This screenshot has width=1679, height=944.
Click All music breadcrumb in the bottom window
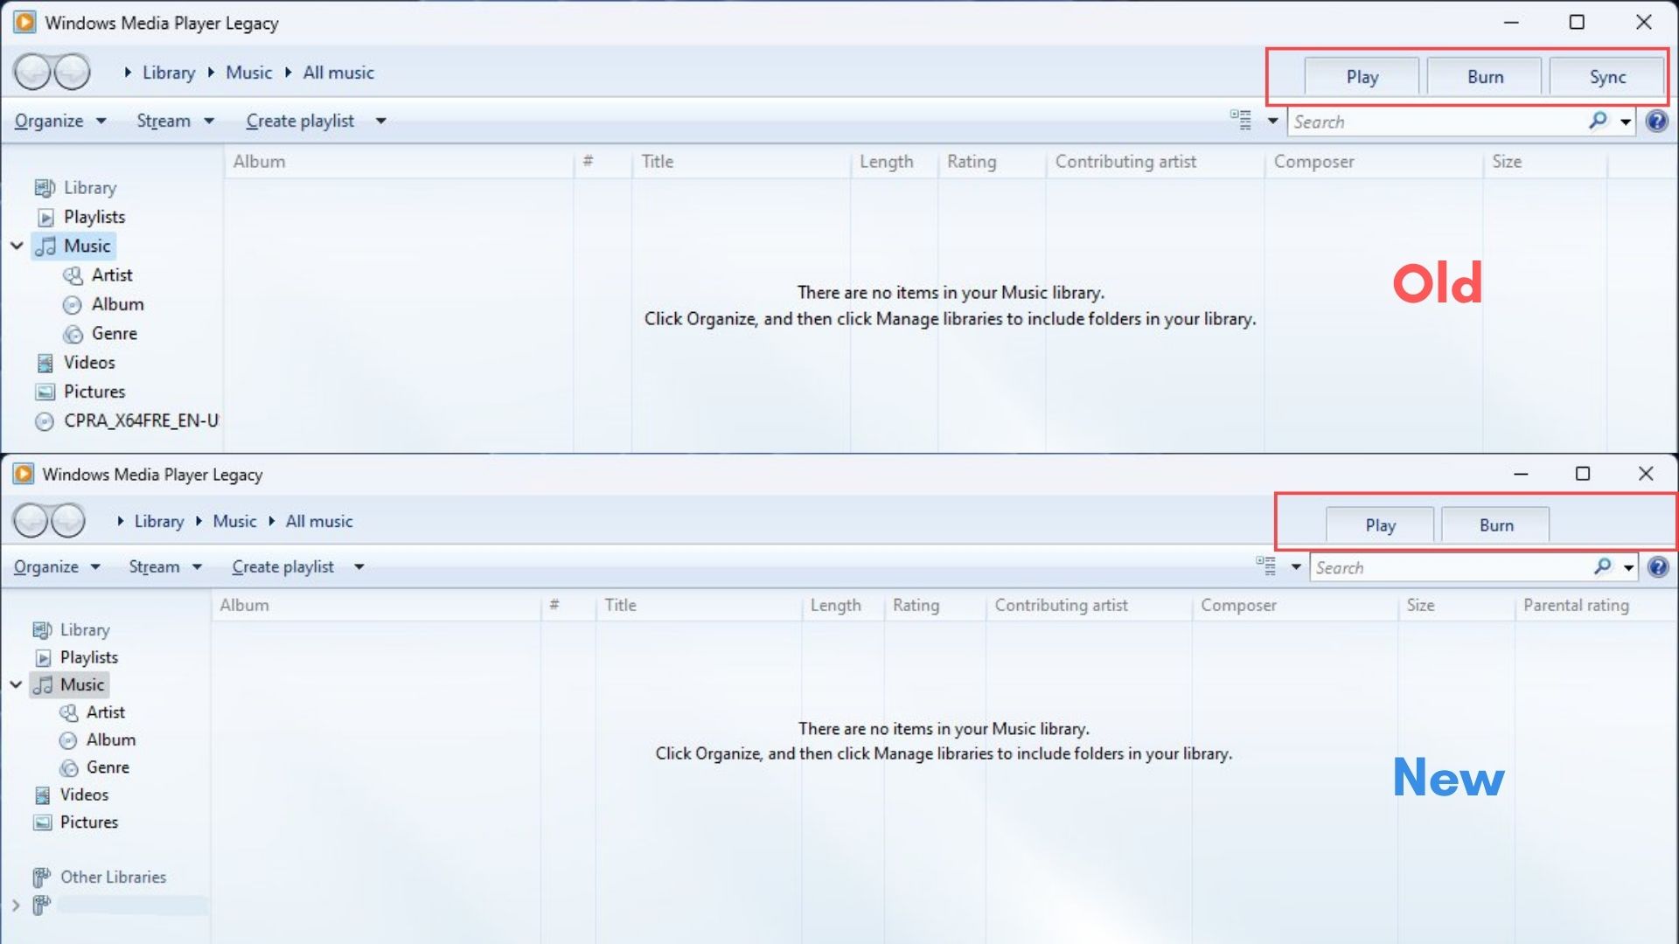tap(319, 521)
